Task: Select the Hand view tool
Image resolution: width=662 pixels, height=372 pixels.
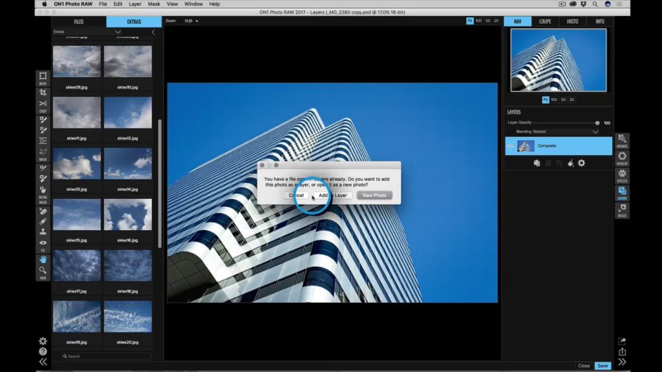Action: pyautogui.click(x=43, y=260)
